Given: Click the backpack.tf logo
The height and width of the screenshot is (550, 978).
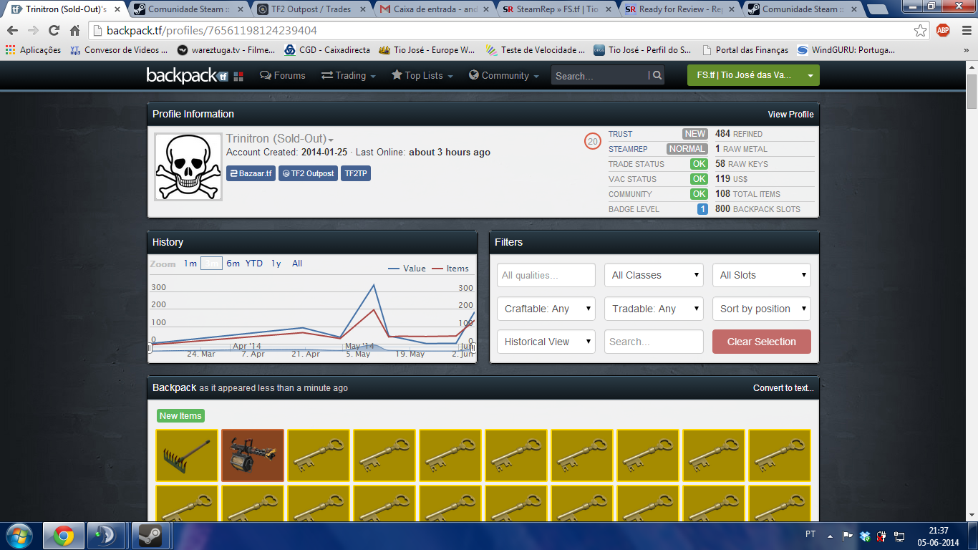Looking at the screenshot, I should 195,75.
